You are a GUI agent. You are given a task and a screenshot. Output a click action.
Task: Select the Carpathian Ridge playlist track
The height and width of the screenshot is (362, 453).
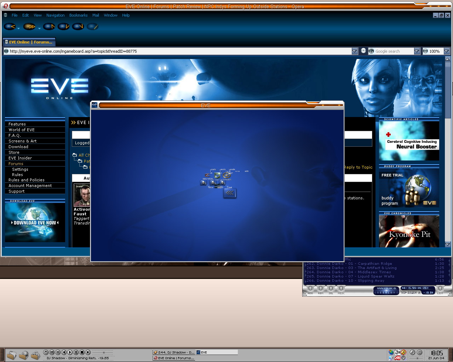[375, 264]
